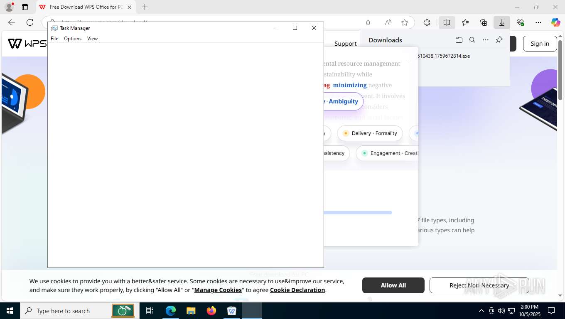The width and height of the screenshot is (565, 319).
Task: Click the Delivery · Formality chip
Action: click(x=370, y=133)
